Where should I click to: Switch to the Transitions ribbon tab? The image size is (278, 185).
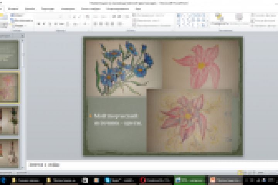tap(48, 9)
